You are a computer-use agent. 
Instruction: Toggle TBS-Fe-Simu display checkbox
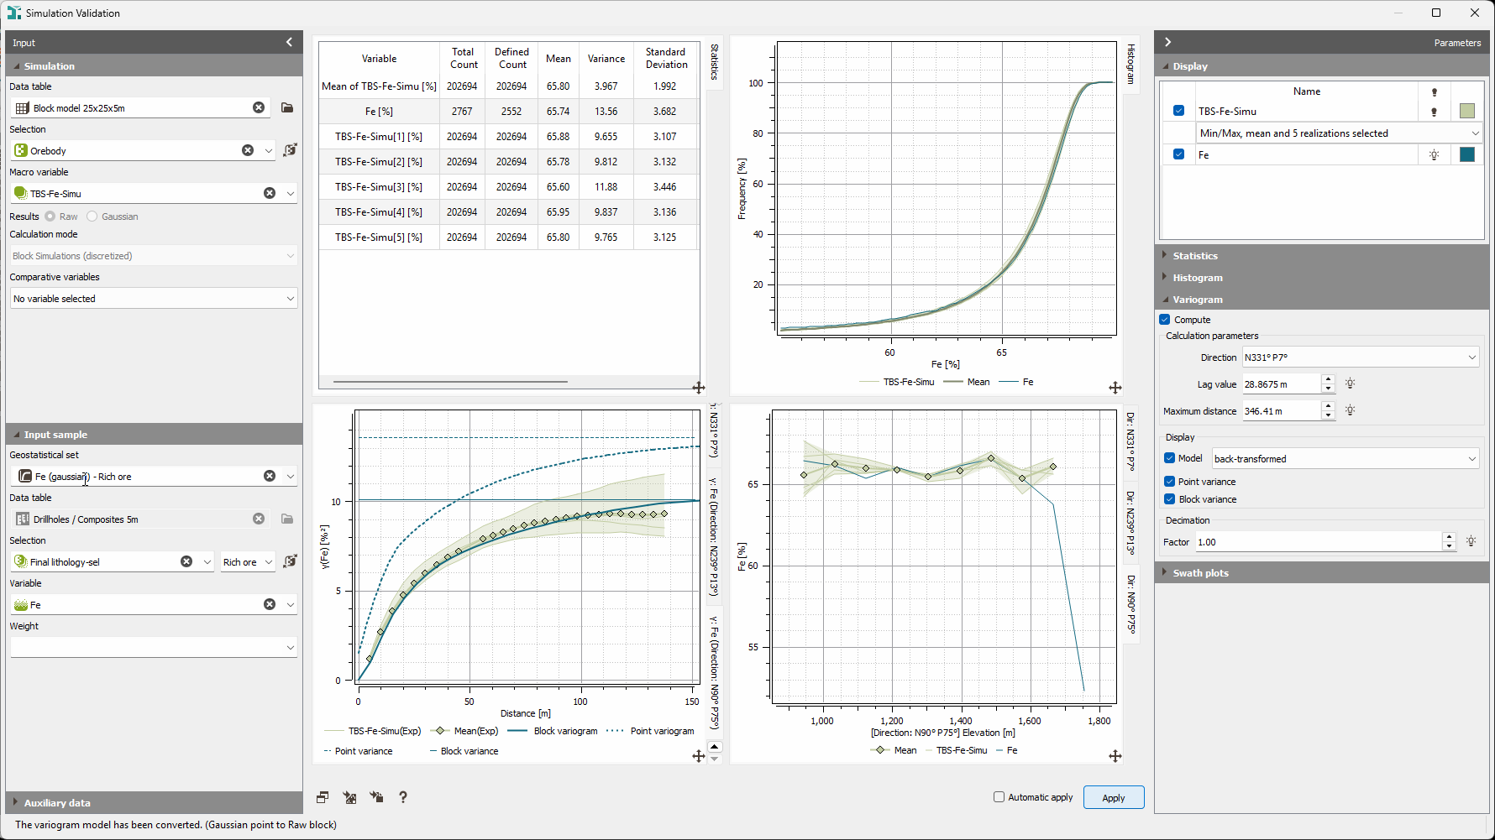1178,111
